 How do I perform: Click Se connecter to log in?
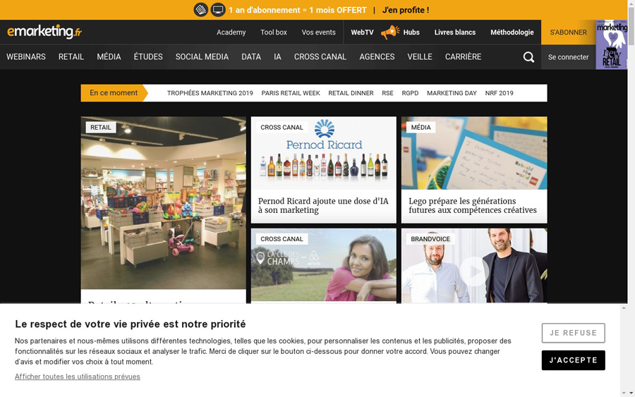pyautogui.click(x=568, y=57)
